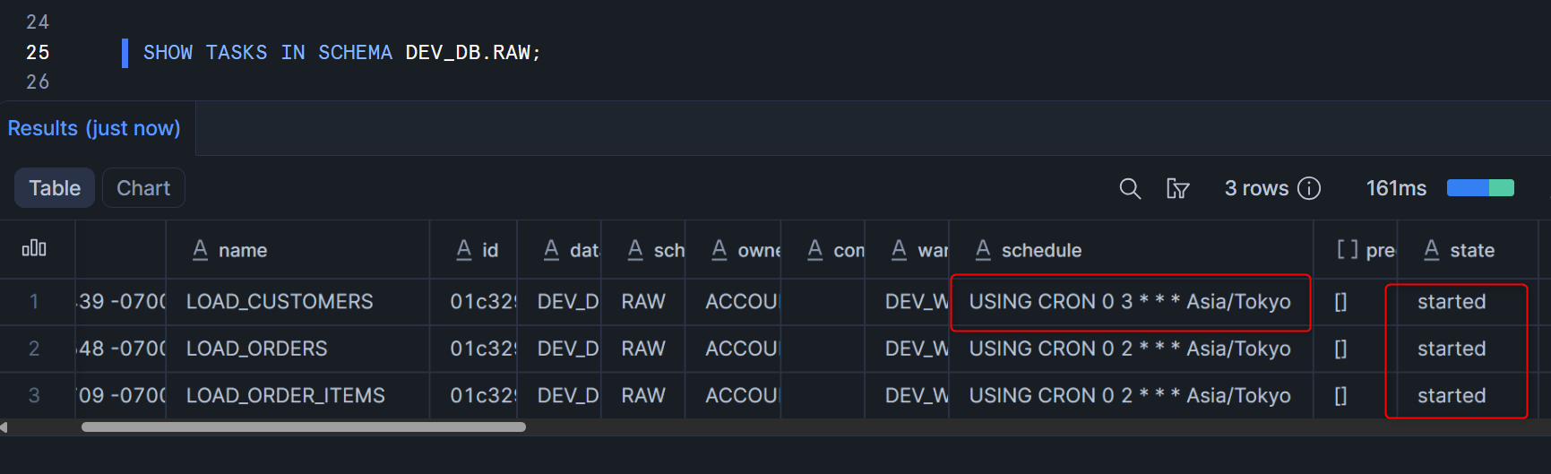
Task: Switch to the Table view
Action: click(55, 188)
